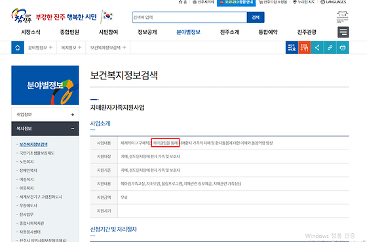The height and width of the screenshot is (242, 367).
Task: Select 세계보건기구 고령친화도시 in the sidebar
Action: (x=41, y=197)
